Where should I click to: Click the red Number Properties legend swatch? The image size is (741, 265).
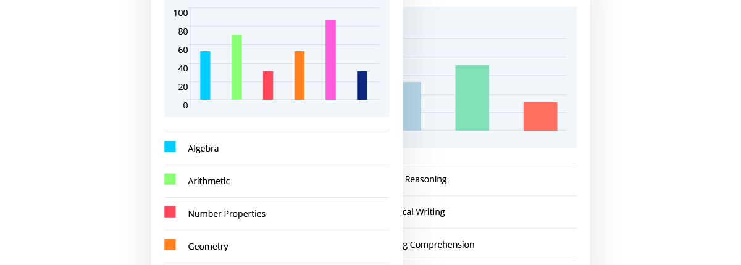click(170, 212)
